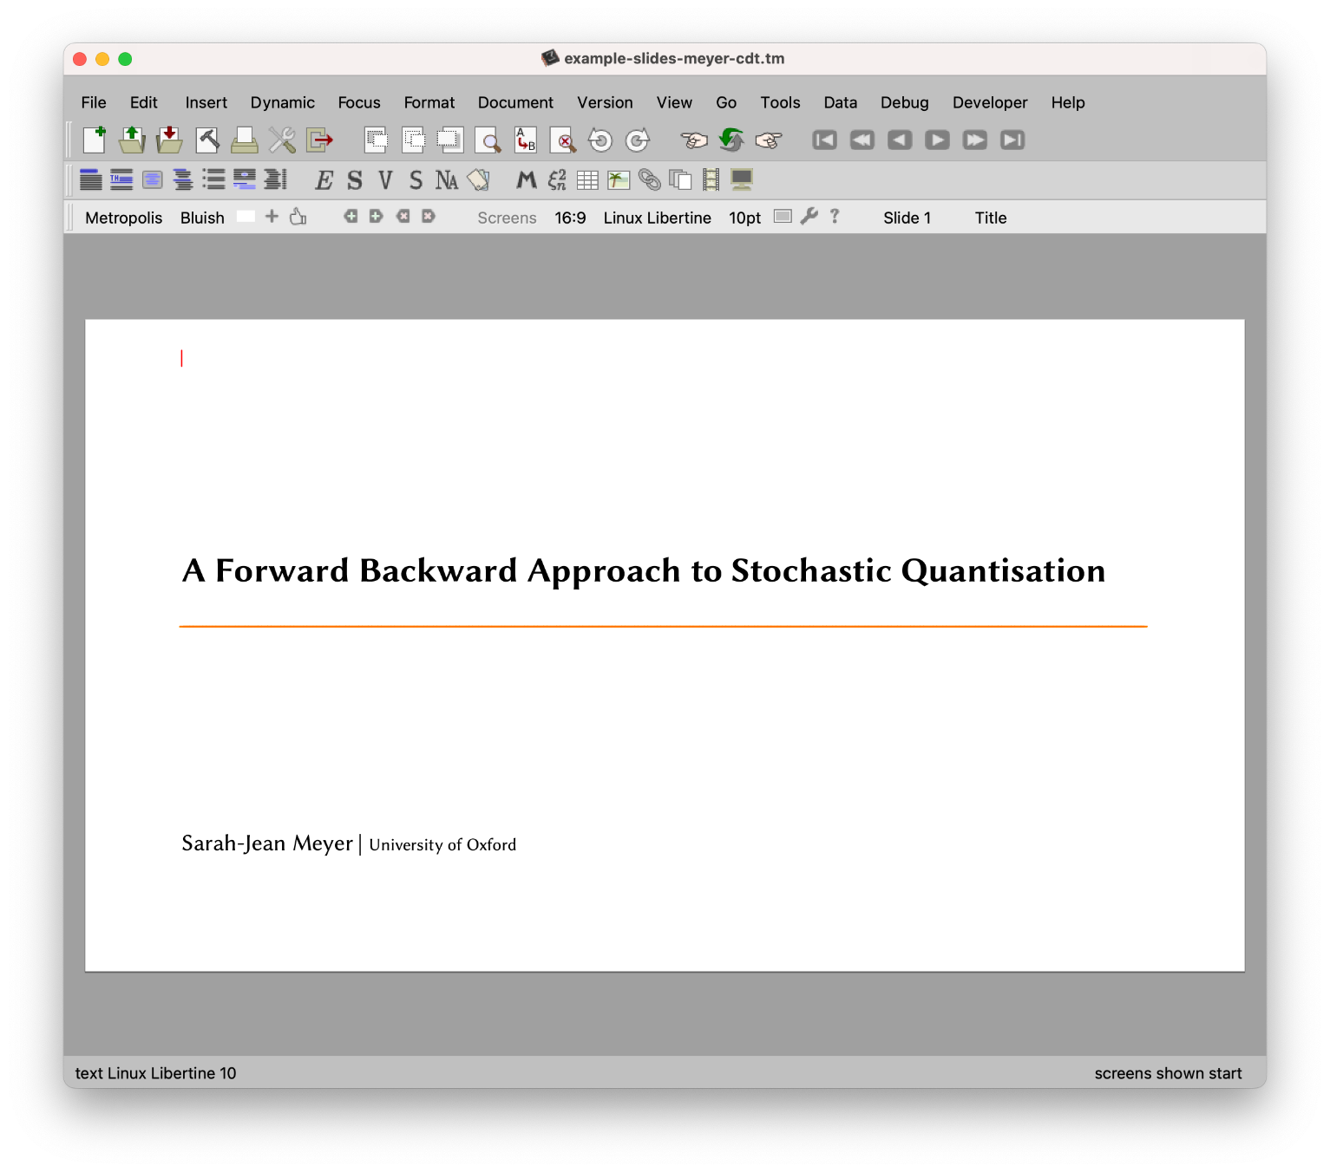
Task: Open preferences via the tools icon
Action: point(282,140)
